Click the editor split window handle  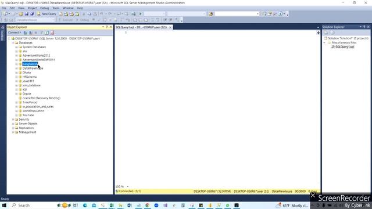(318, 33)
